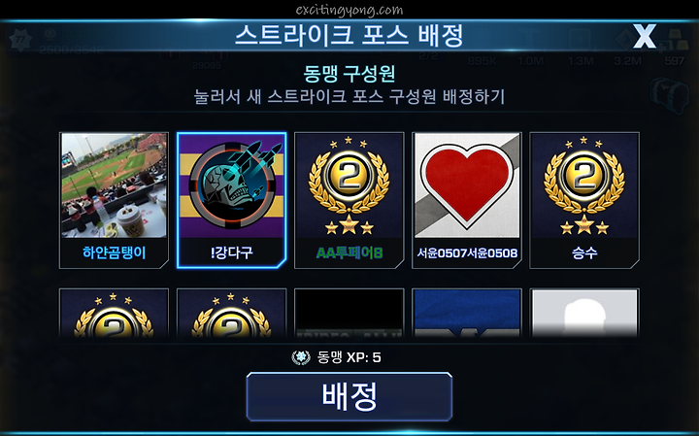Click the 배정 assign button
Screen dimensions: 699x436
tap(349, 396)
